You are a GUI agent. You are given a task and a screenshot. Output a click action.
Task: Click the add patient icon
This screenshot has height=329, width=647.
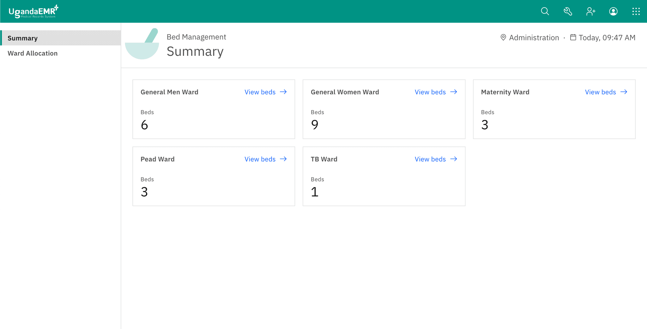click(x=590, y=11)
